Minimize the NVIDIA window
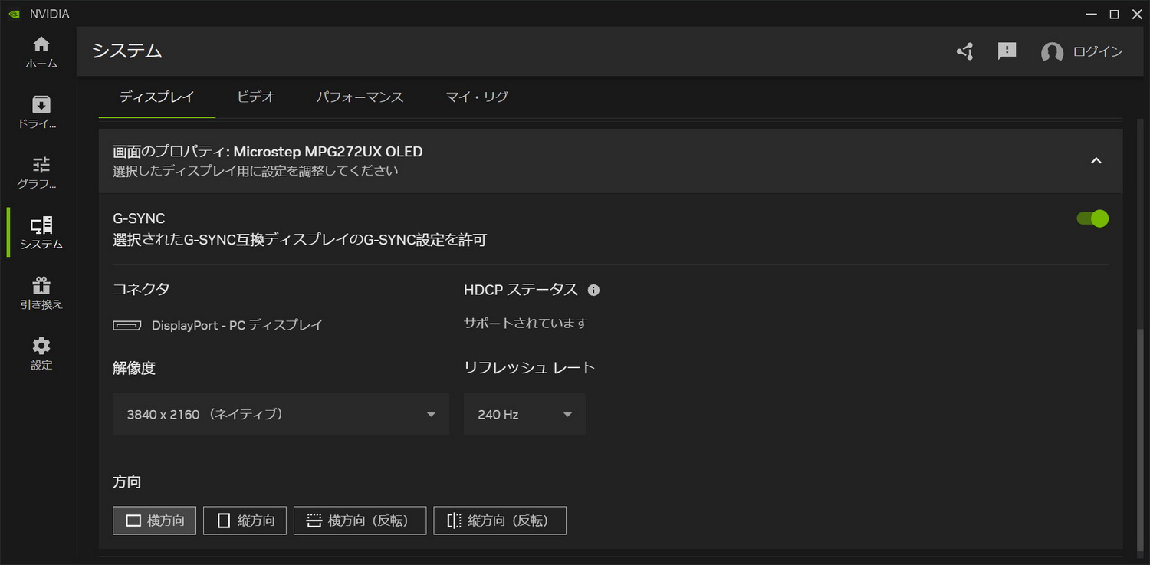 coord(1092,14)
